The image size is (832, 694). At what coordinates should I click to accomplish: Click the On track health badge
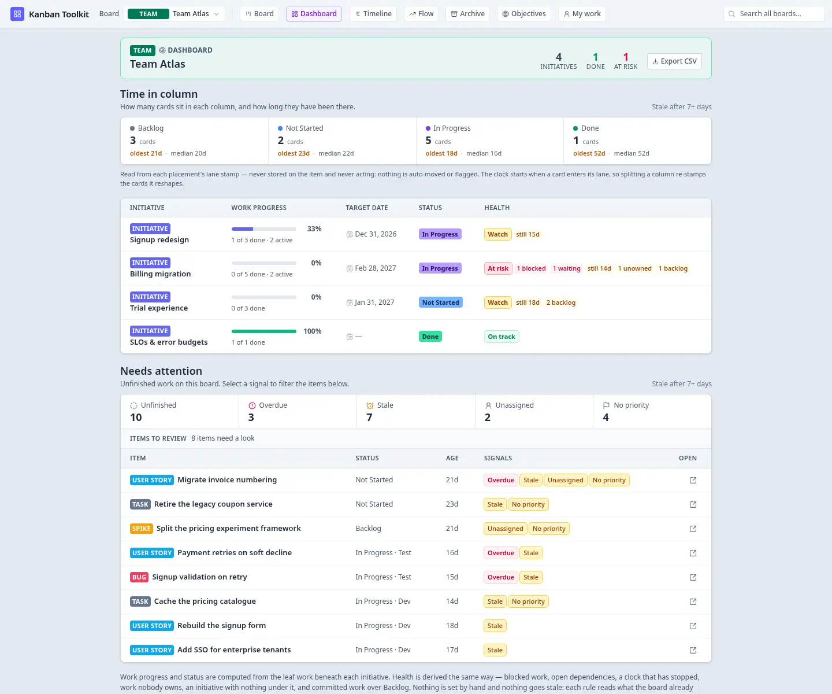502,337
